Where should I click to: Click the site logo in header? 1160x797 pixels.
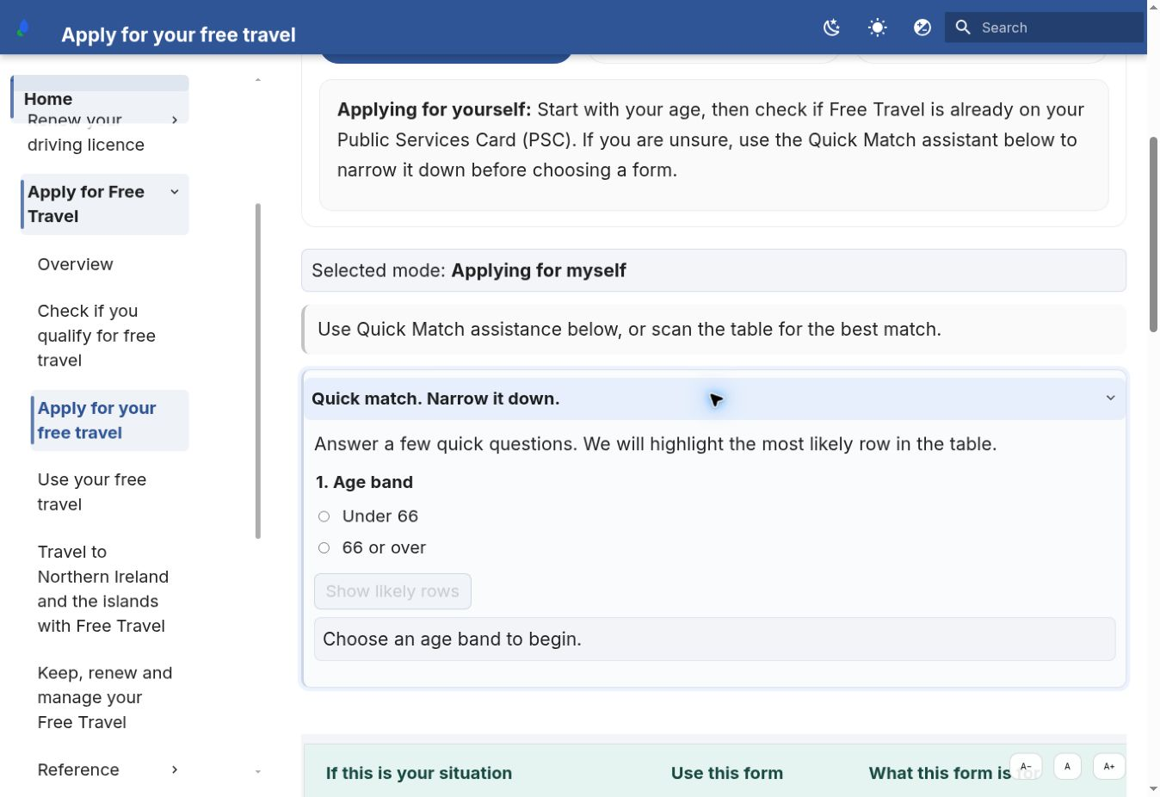click(23, 28)
